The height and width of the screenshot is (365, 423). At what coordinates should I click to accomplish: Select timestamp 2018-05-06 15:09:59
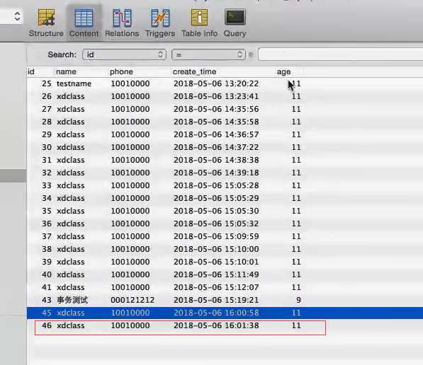pos(216,236)
